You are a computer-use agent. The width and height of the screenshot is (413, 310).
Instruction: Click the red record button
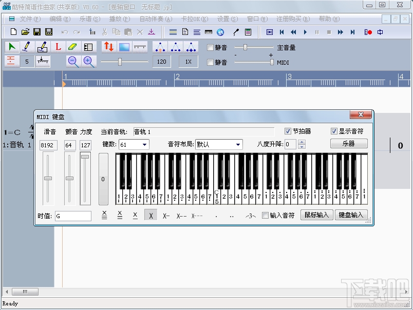[368, 32]
